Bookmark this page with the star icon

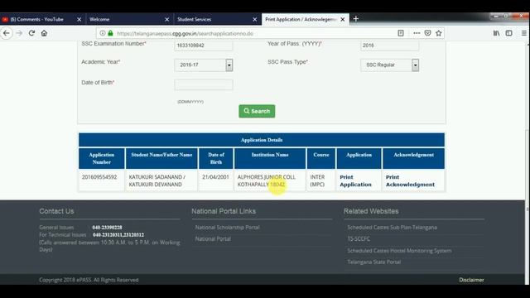pos(439,33)
